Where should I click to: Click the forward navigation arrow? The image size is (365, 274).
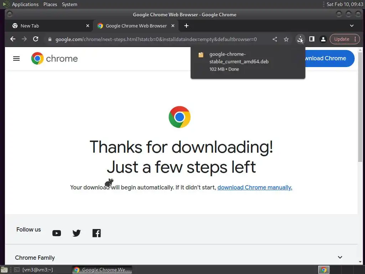click(24, 39)
